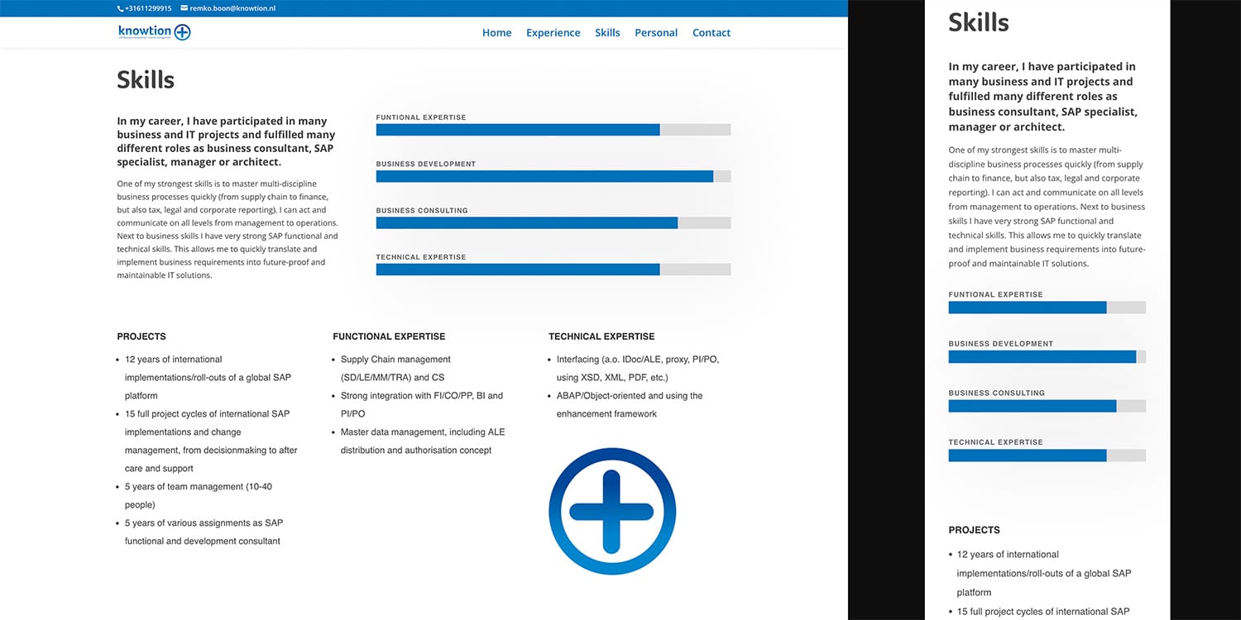Click the Technical Expertise column heading above Interfacing
Viewport: 1241px width, 620px height.
coord(601,336)
